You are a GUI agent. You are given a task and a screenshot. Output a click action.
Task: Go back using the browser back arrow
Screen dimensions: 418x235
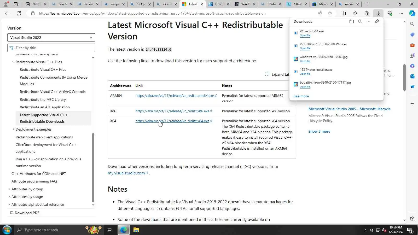pos(7,13)
